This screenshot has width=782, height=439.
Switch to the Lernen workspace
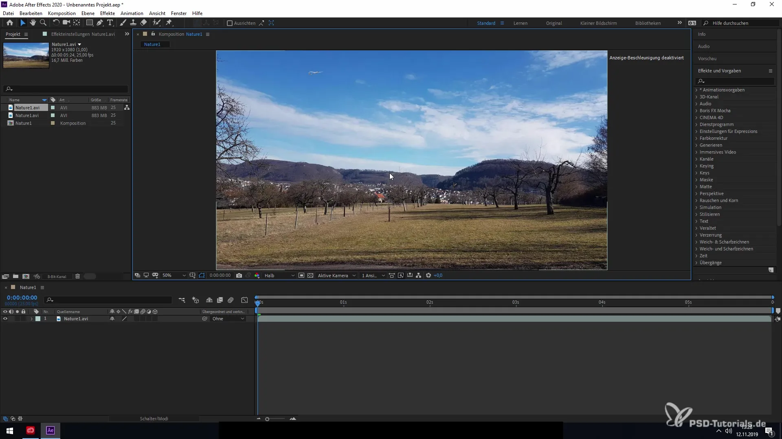[520, 23]
